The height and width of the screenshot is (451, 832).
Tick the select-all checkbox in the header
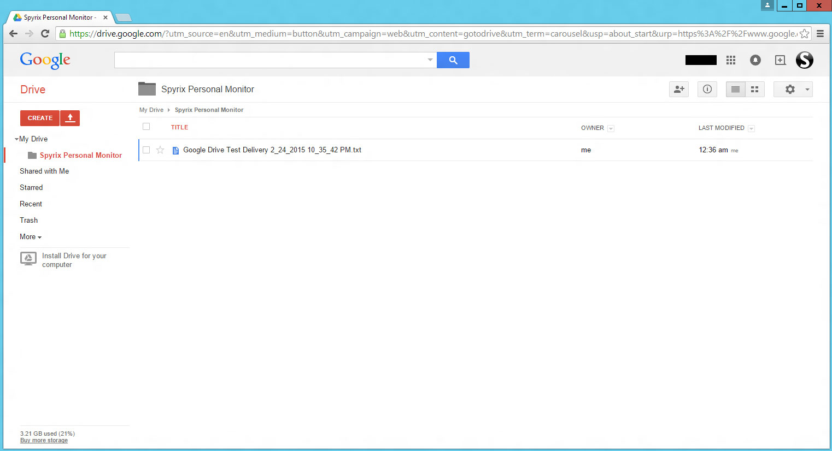click(x=146, y=127)
